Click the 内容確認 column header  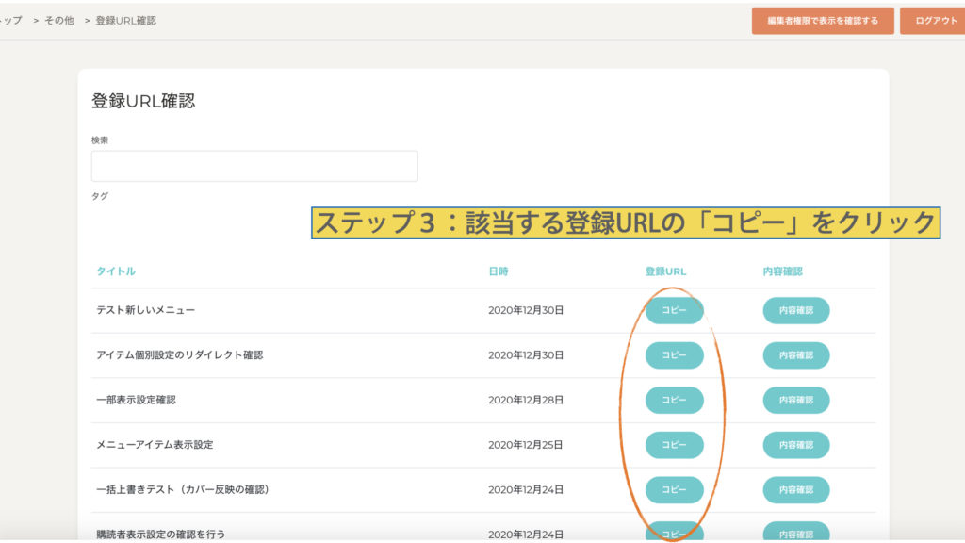782,271
